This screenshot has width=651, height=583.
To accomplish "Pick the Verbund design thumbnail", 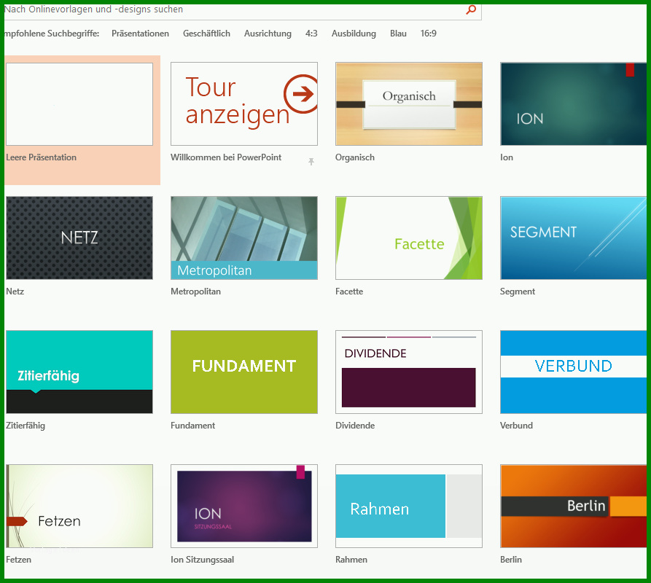I will click(x=574, y=372).
